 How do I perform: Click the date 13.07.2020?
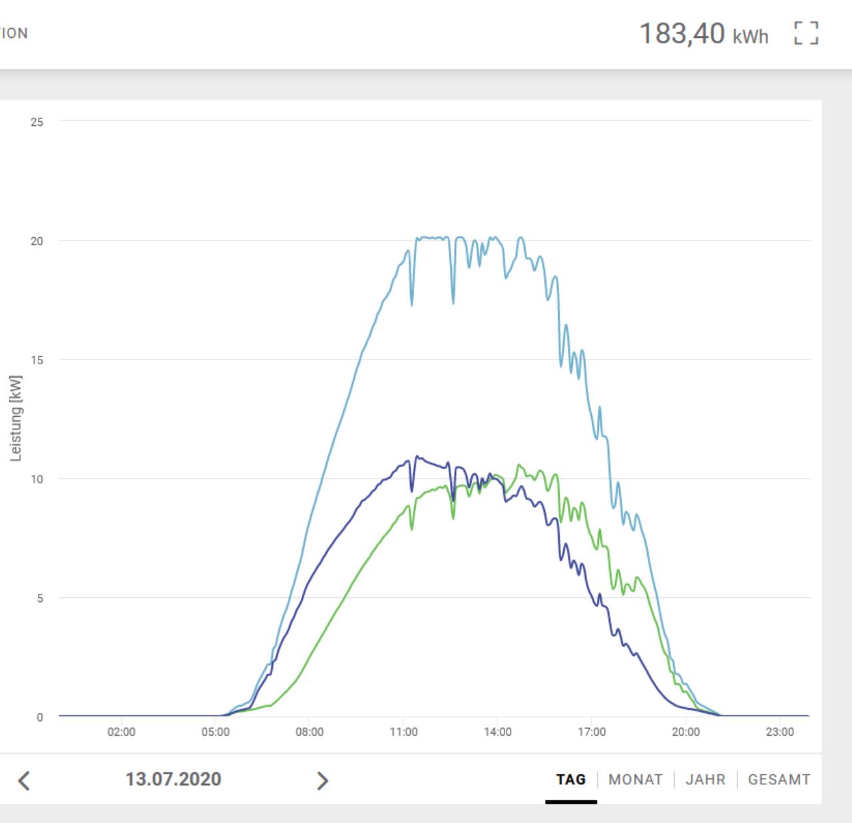pos(173,779)
